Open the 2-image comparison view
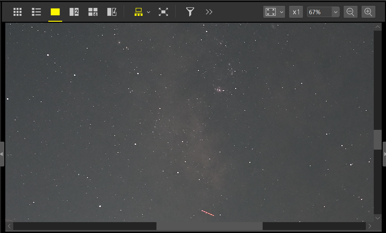Viewport: 386px width, 233px height. coord(74,12)
